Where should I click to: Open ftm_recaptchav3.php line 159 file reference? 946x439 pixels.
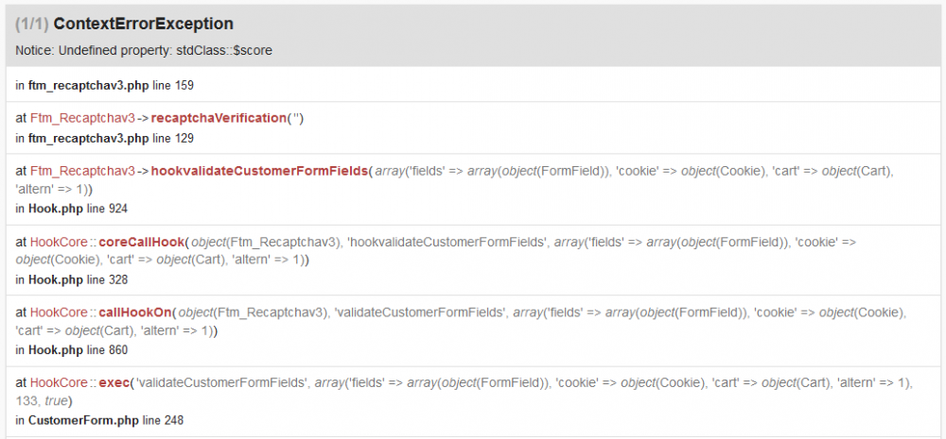click(x=88, y=85)
